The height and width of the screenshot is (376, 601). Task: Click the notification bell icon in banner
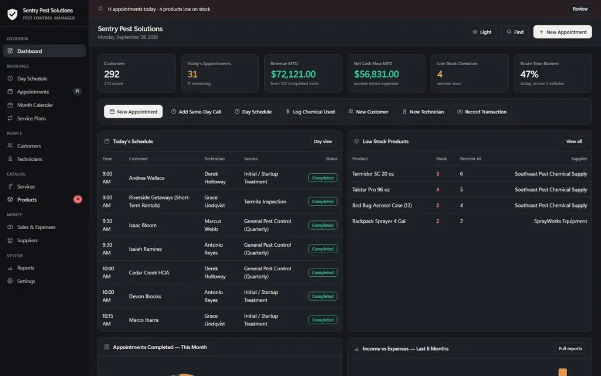100,9
